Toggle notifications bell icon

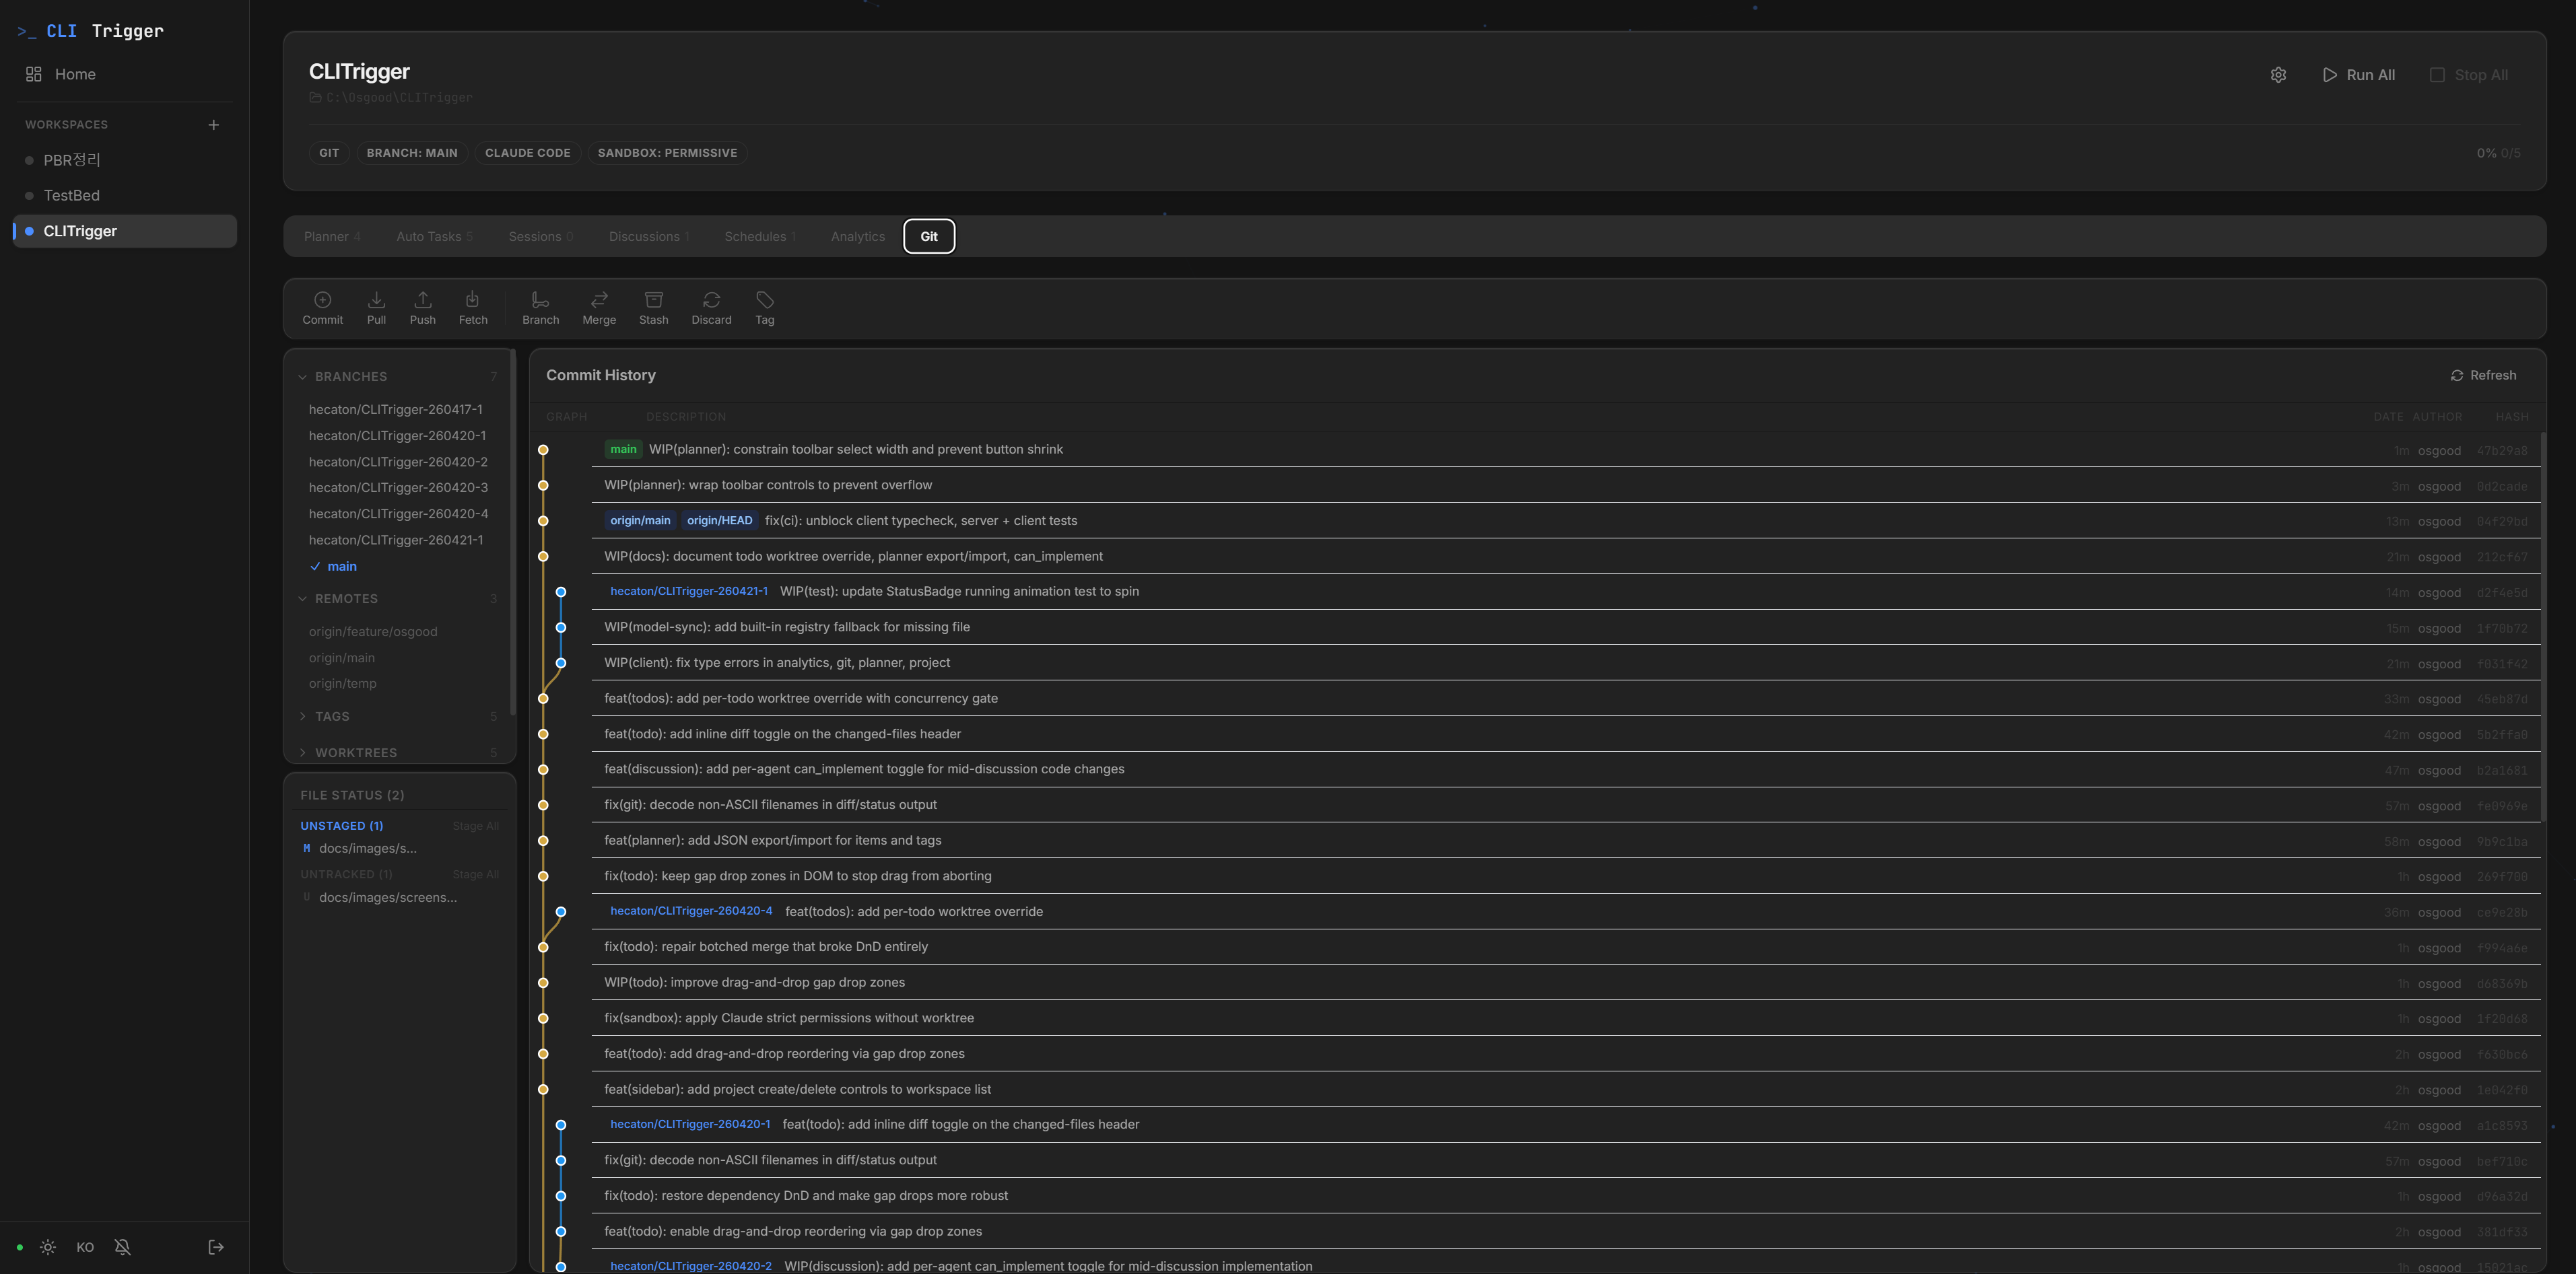pyautogui.click(x=122, y=1247)
